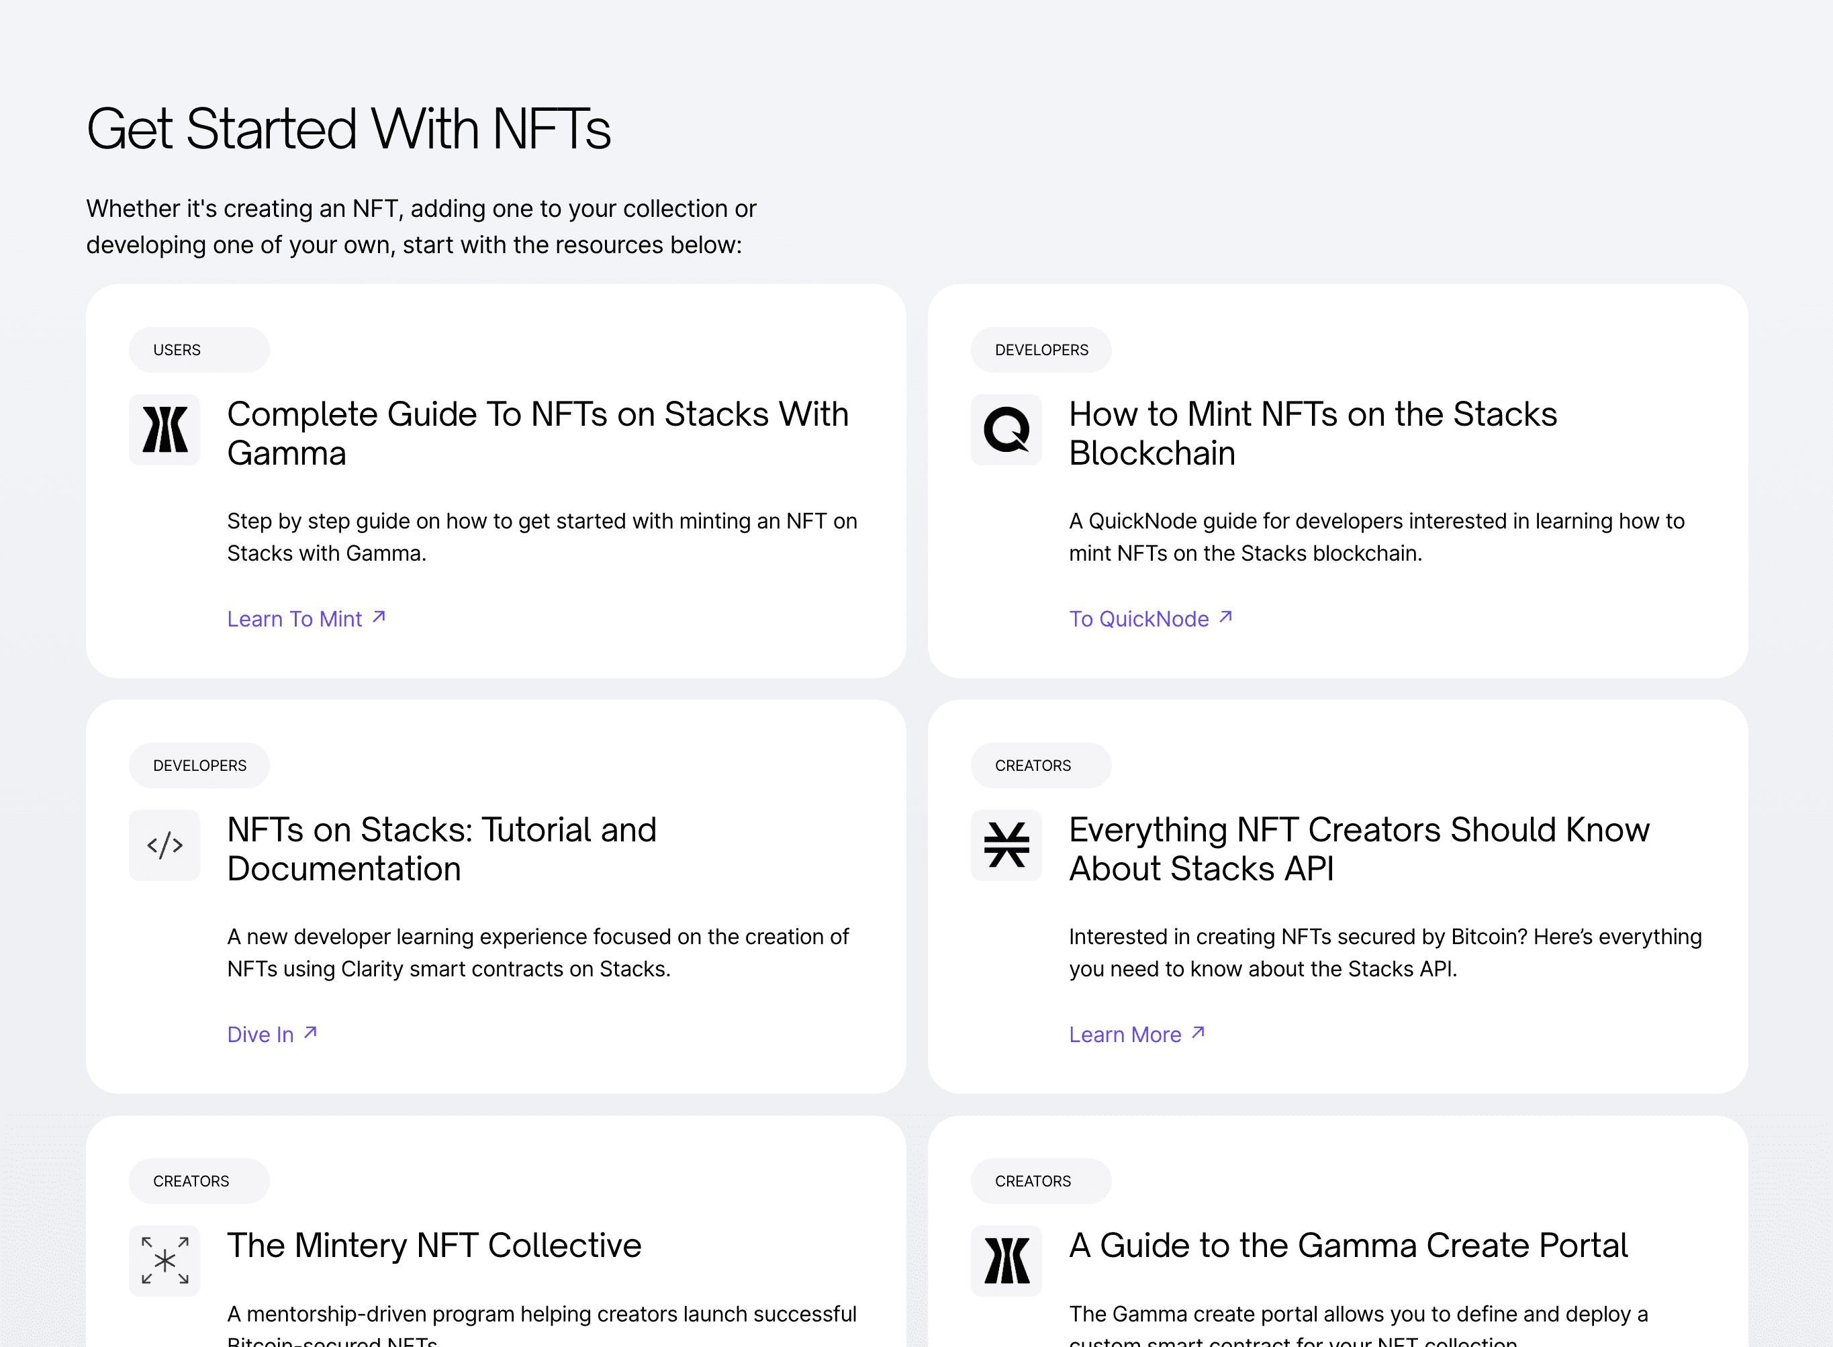The width and height of the screenshot is (1833, 1347).
Task: Click the Stacks logo icon beside Creators card
Action: (1006, 845)
